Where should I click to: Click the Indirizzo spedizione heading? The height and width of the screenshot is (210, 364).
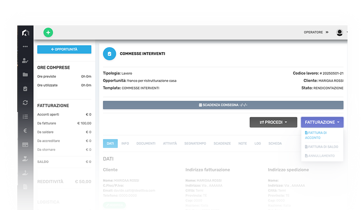tap(288, 170)
